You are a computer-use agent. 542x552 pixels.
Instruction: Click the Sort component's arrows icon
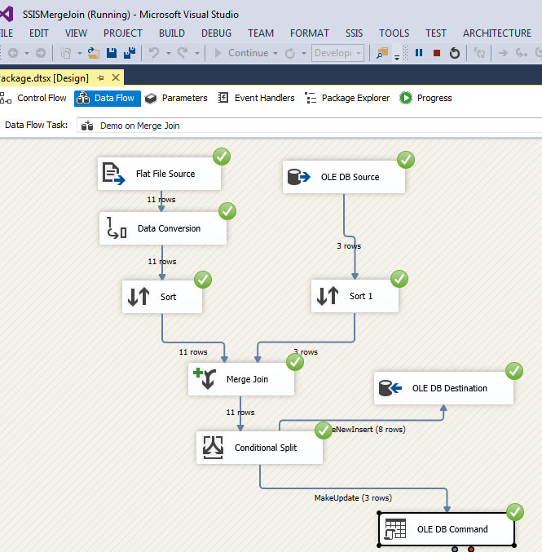tap(139, 297)
